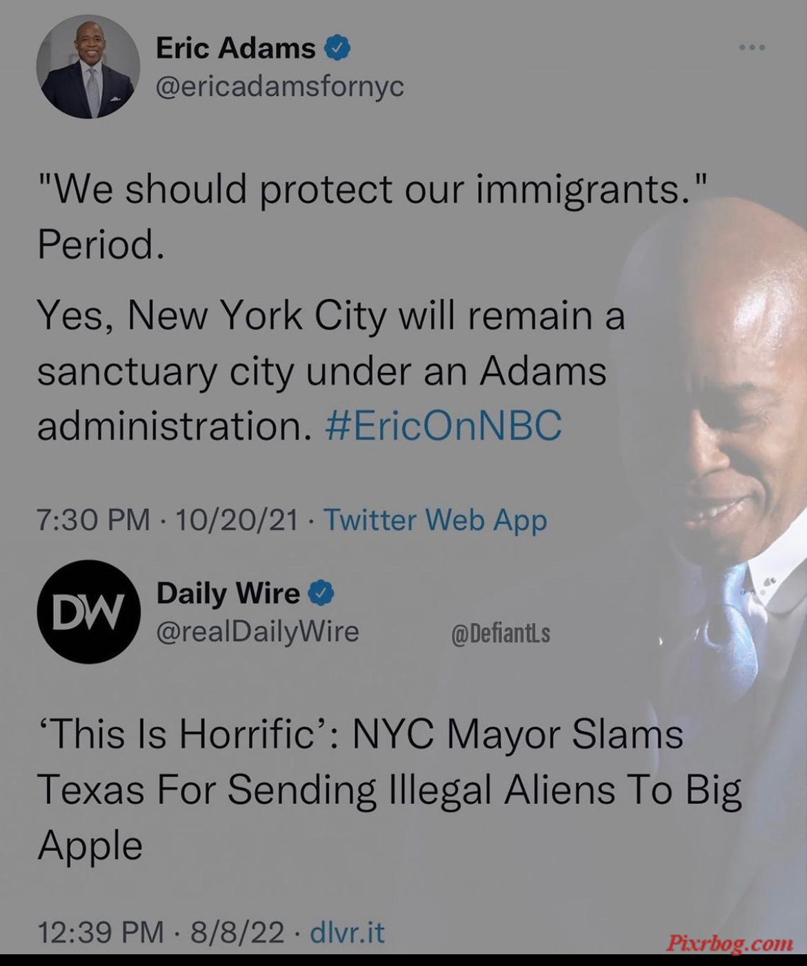This screenshot has height=966, width=807.
Task: Open the dlvr.it source link
Action: 347,932
